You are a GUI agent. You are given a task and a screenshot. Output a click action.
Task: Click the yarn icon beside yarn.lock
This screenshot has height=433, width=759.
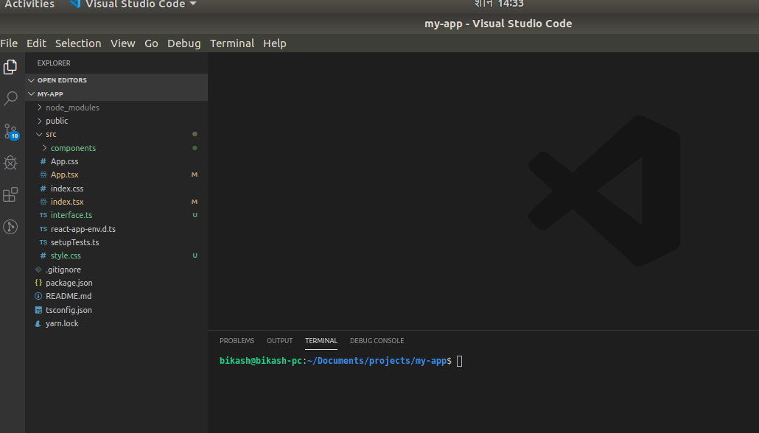point(38,324)
